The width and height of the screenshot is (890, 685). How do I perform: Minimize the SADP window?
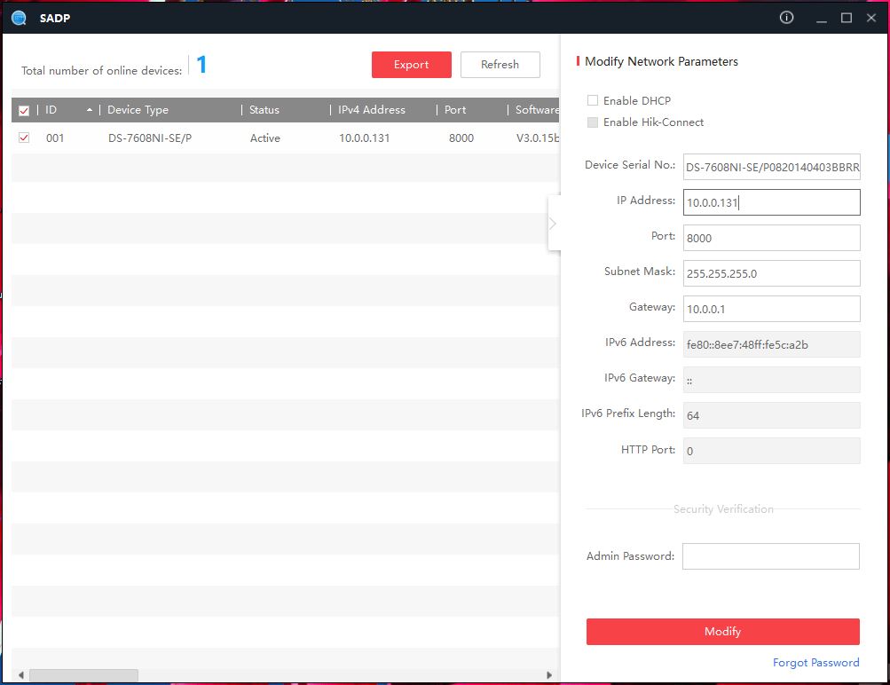822,19
